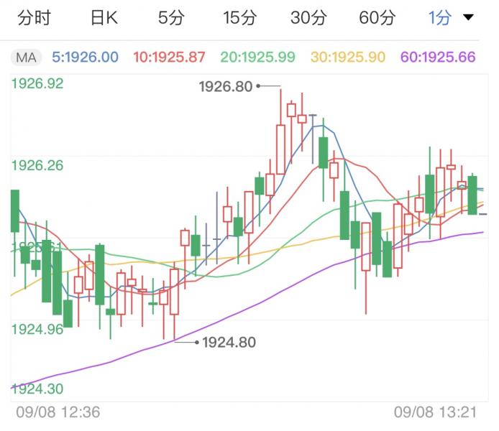Click the active 1分 tab
The image size is (499, 431).
click(x=439, y=19)
